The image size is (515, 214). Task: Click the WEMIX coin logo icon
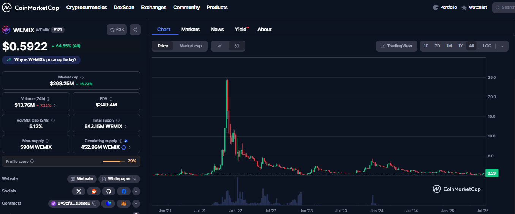(6, 30)
